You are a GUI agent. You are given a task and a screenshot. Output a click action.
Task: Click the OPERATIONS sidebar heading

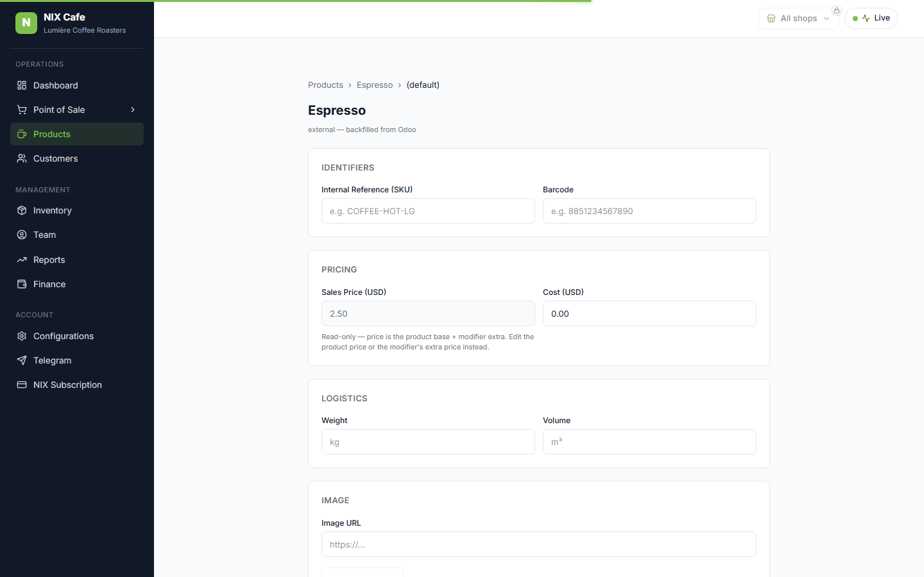point(40,64)
